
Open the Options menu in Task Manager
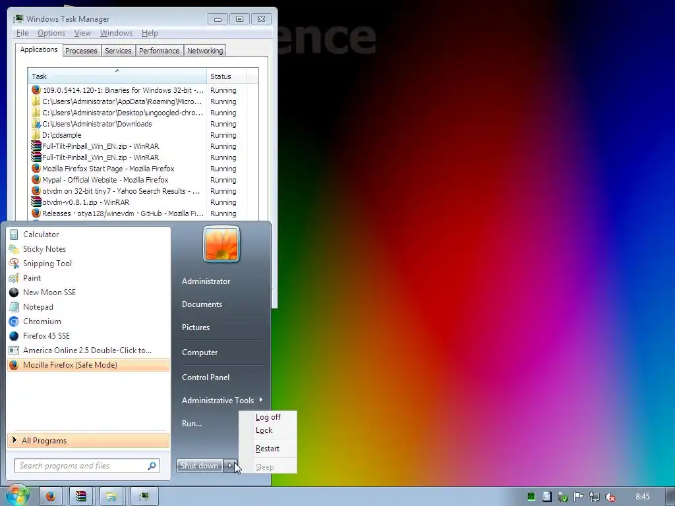coord(51,33)
